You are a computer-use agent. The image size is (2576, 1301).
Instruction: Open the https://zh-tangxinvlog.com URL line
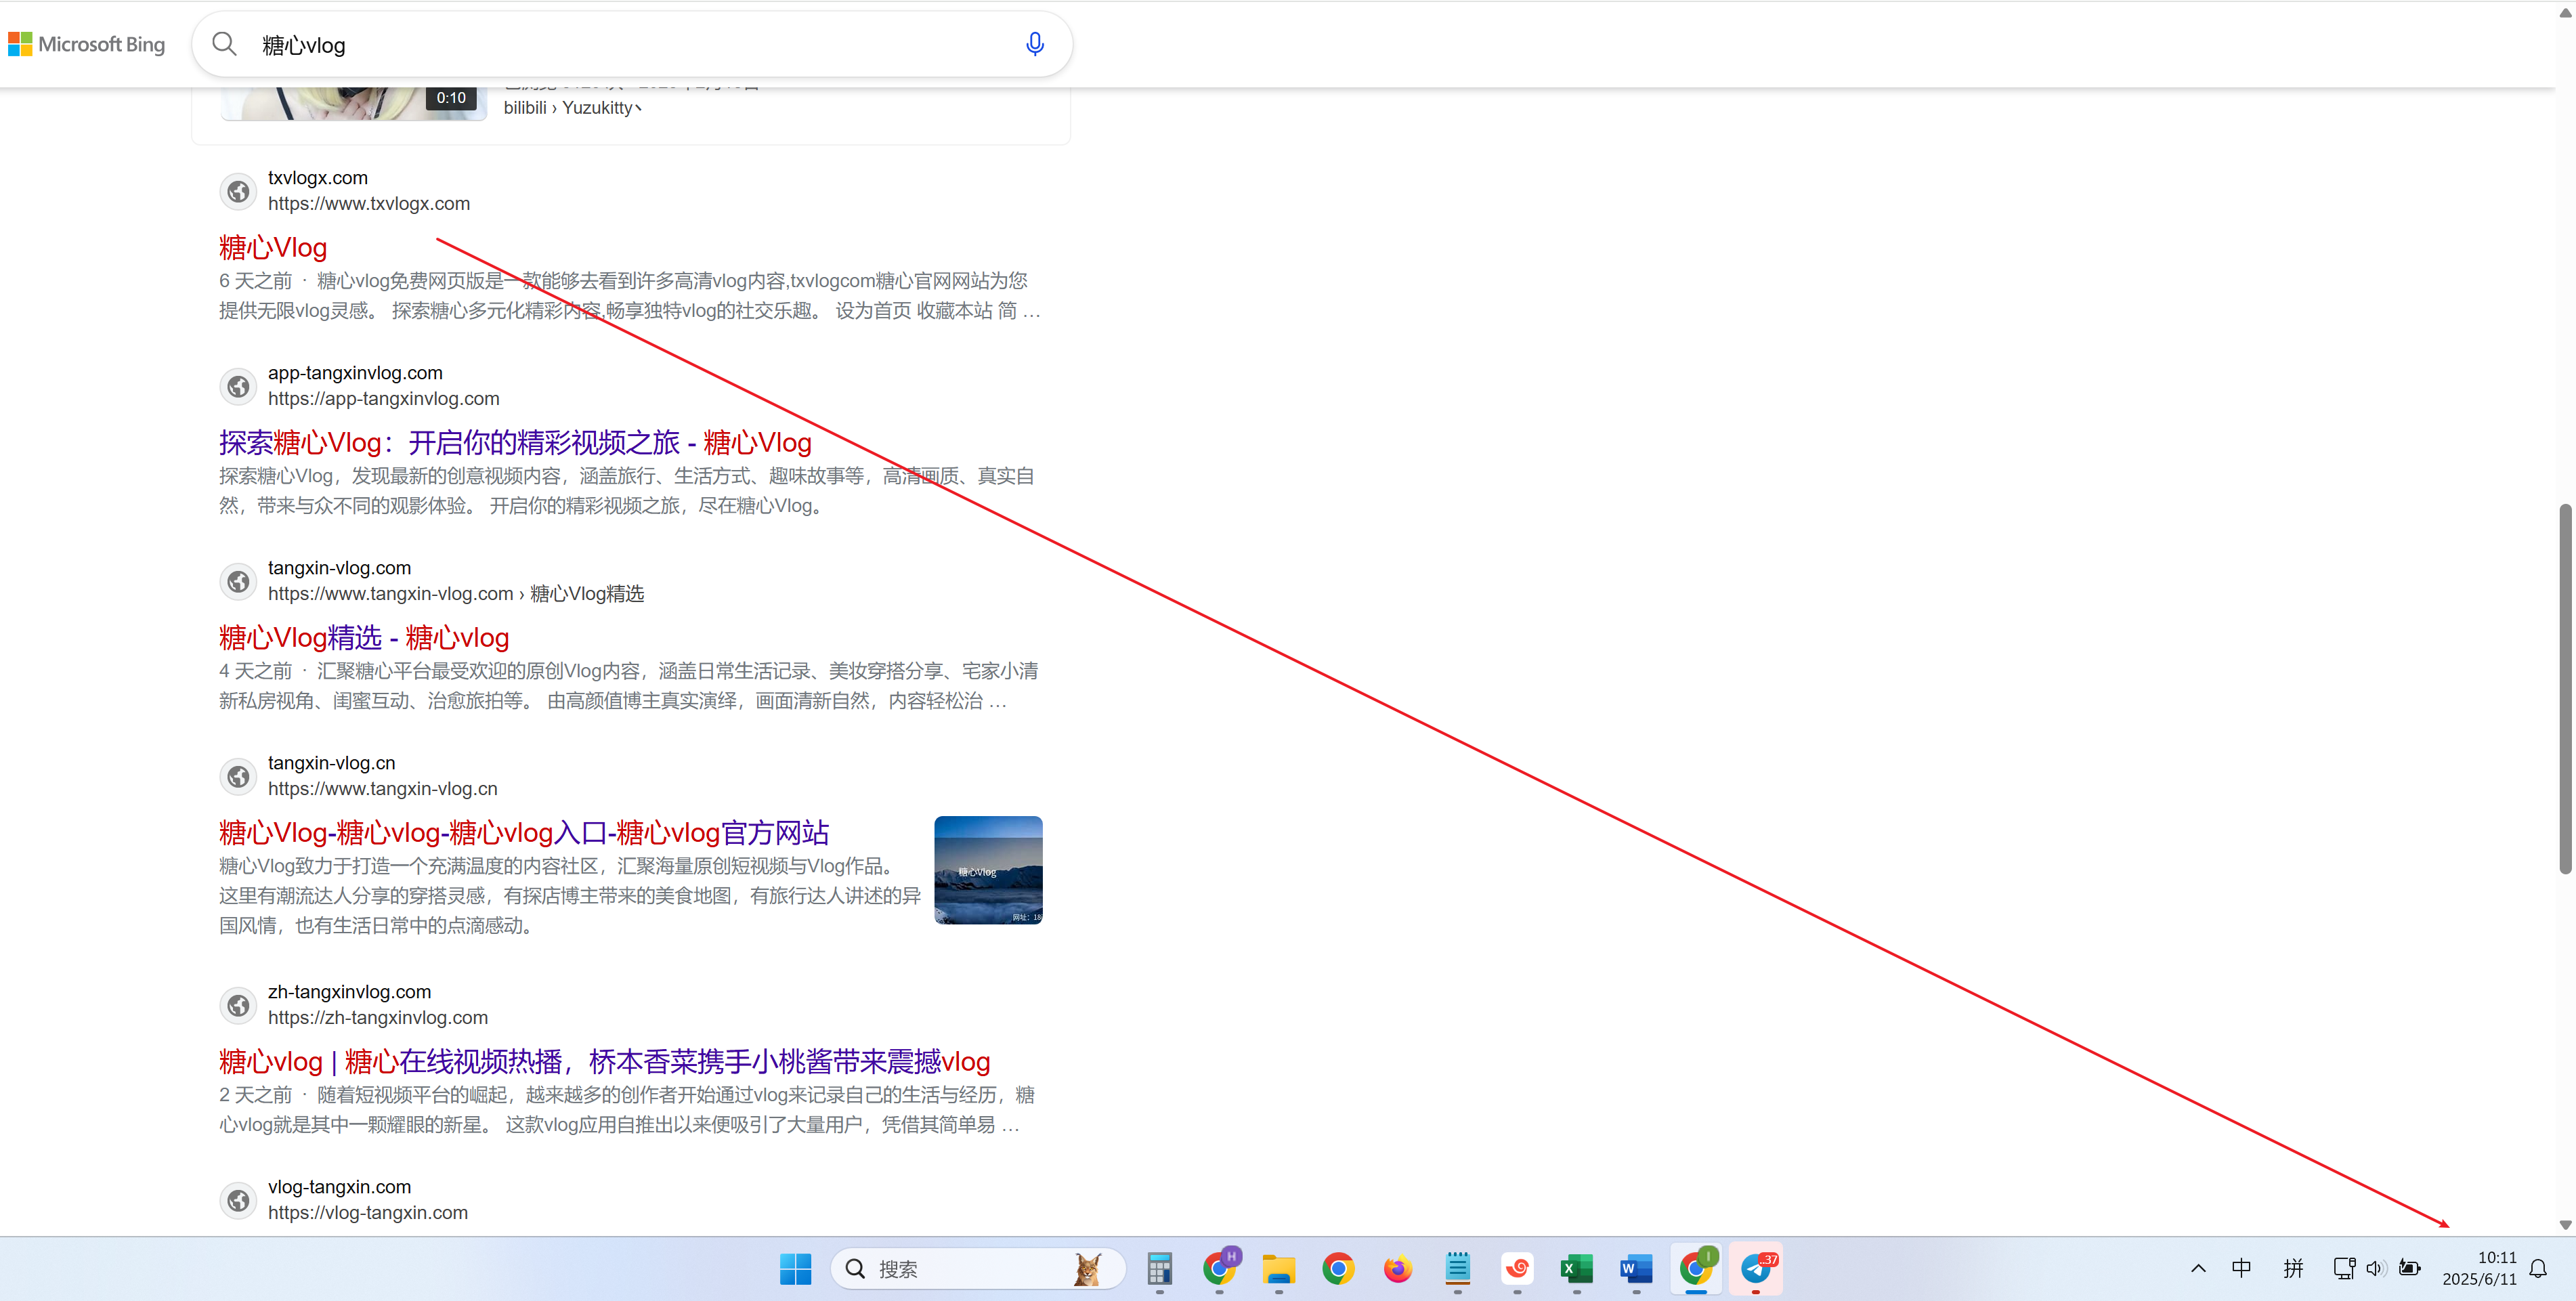coord(377,1017)
